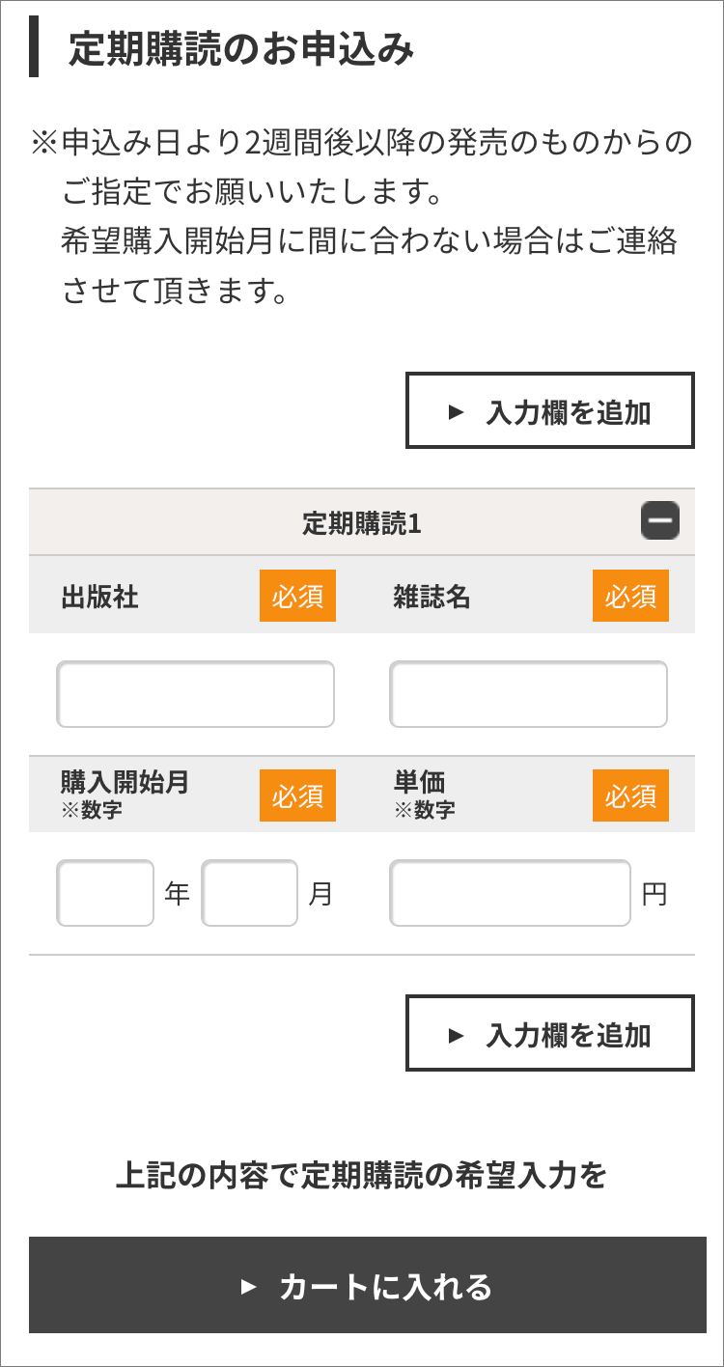Click the 必須 badge beside 単価
The height and width of the screenshot is (1367, 724).
coord(630,795)
